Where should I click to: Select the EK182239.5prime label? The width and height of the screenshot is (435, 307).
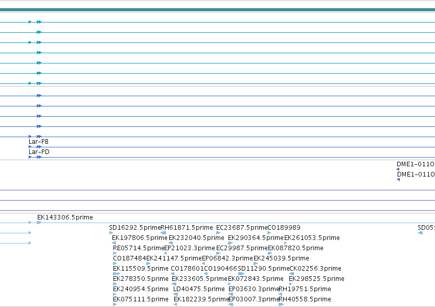click(x=201, y=299)
